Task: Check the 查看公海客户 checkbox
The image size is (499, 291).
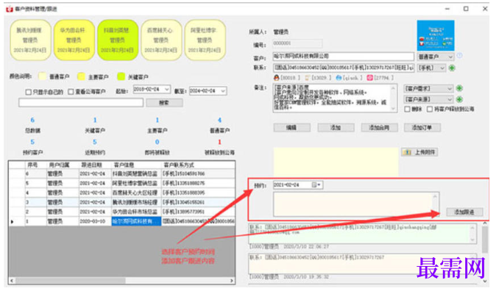Action: pos(71,92)
